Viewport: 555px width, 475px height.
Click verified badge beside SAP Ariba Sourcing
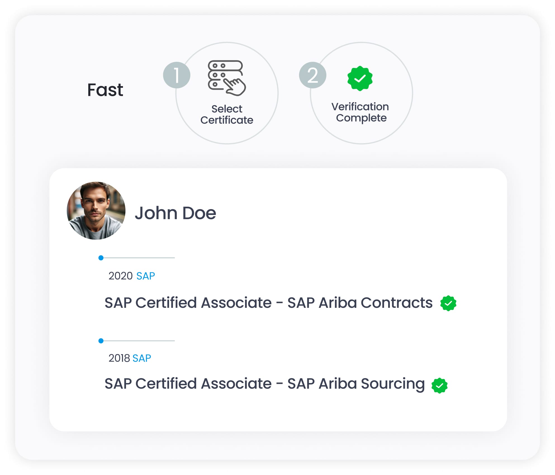coord(439,386)
